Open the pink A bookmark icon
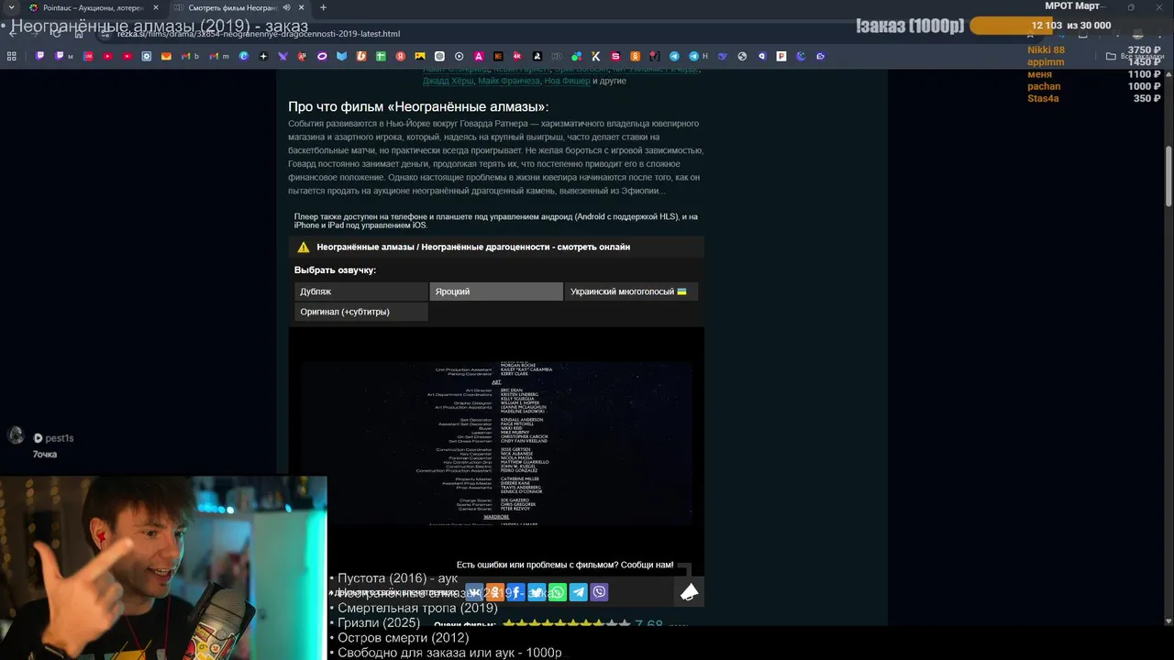Screen dimensions: 1174x660 [x=479, y=56]
